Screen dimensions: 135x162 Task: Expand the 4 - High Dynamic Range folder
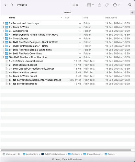(x=4, y=34)
